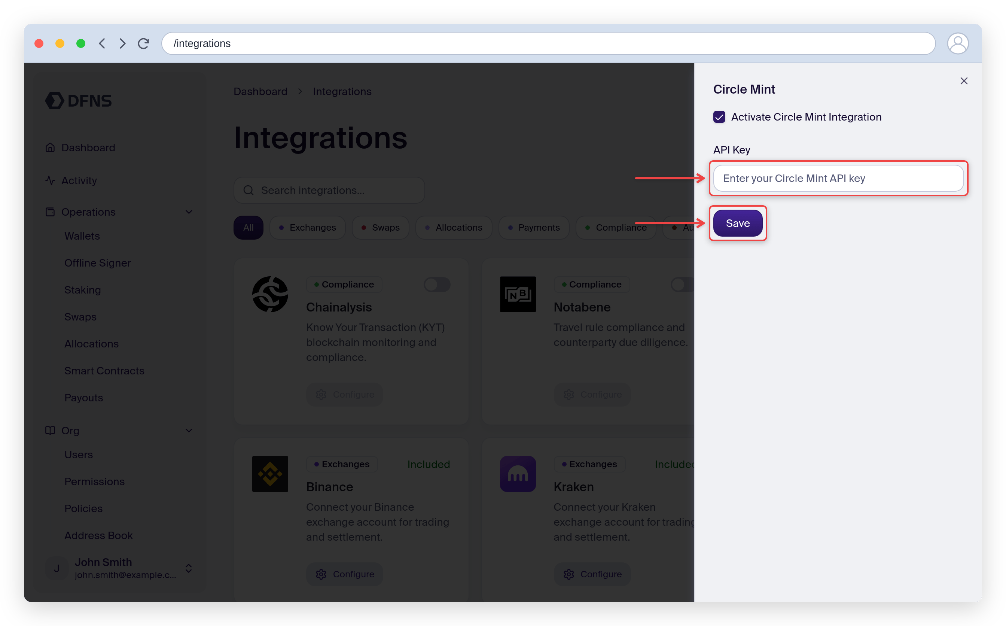Go to Dashboard breadcrumb link
Viewport: 1006px width, 626px height.
point(260,91)
